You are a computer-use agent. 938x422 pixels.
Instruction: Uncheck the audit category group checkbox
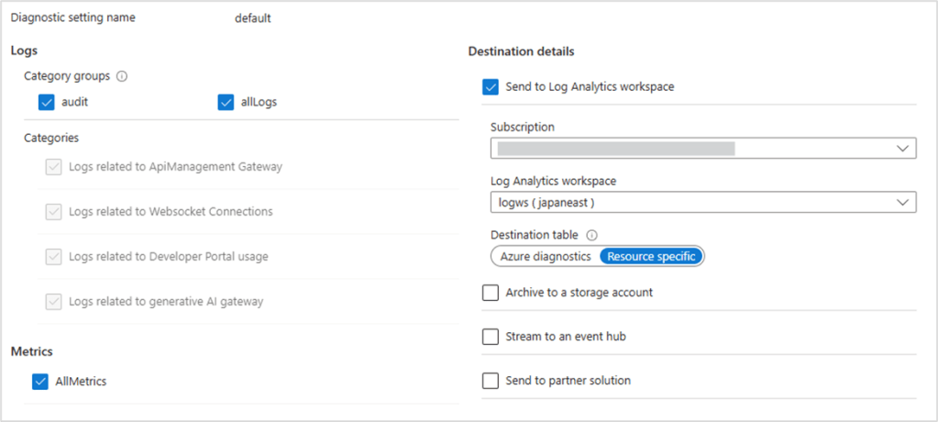[x=47, y=103]
